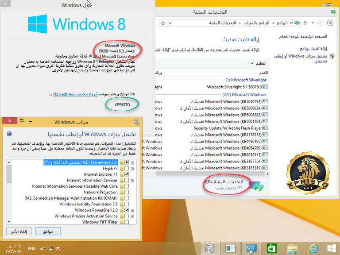Click the الاسم column header
Image resolution: width=340 pixels, height=255 pixels.
click(263, 73)
